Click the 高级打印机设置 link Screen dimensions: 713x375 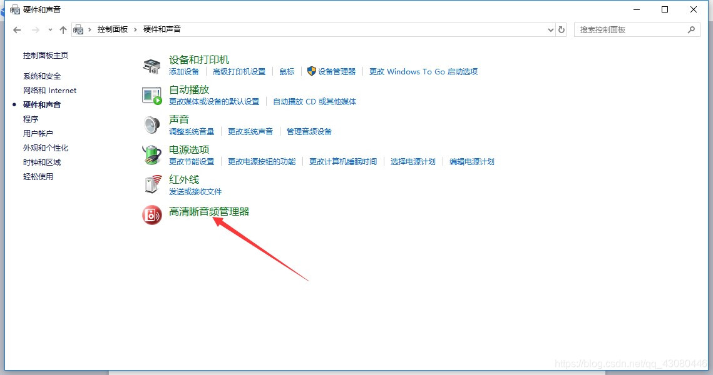(239, 72)
